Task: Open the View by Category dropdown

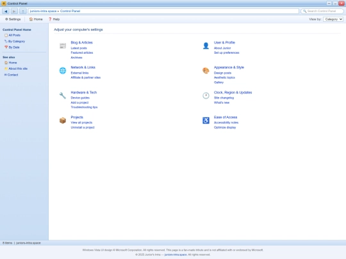Action: 333,19
